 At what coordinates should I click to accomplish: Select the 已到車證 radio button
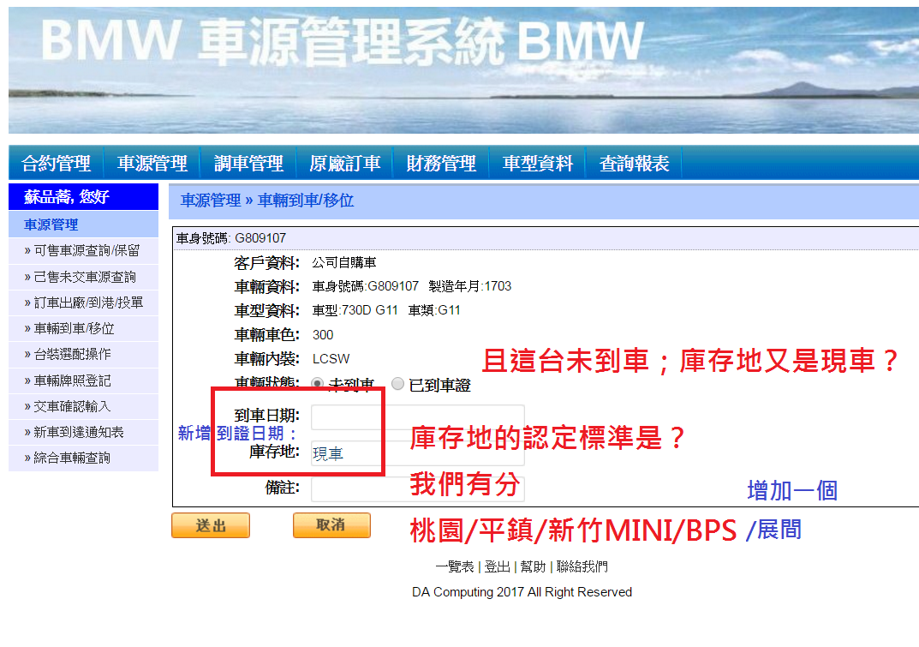(398, 384)
